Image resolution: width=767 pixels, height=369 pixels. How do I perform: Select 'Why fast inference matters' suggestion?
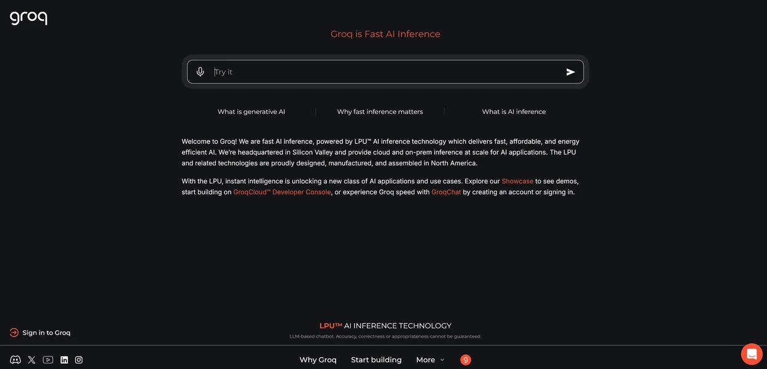pyautogui.click(x=380, y=112)
